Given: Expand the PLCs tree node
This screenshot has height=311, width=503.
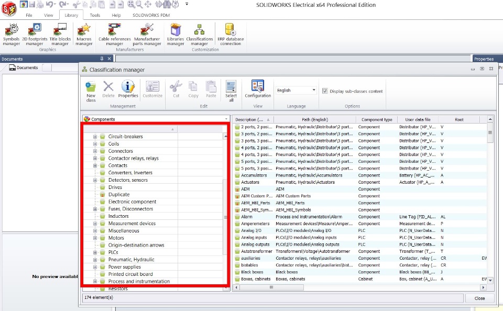Looking at the screenshot, I should (x=95, y=252).
